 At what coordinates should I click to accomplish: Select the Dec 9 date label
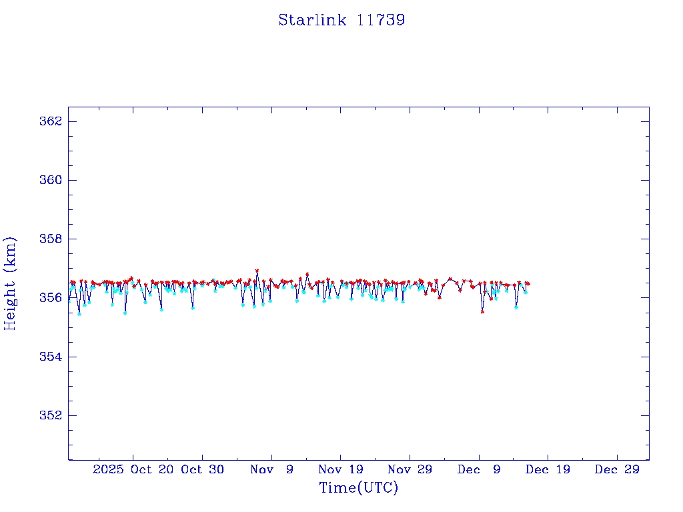pos(479,469)
